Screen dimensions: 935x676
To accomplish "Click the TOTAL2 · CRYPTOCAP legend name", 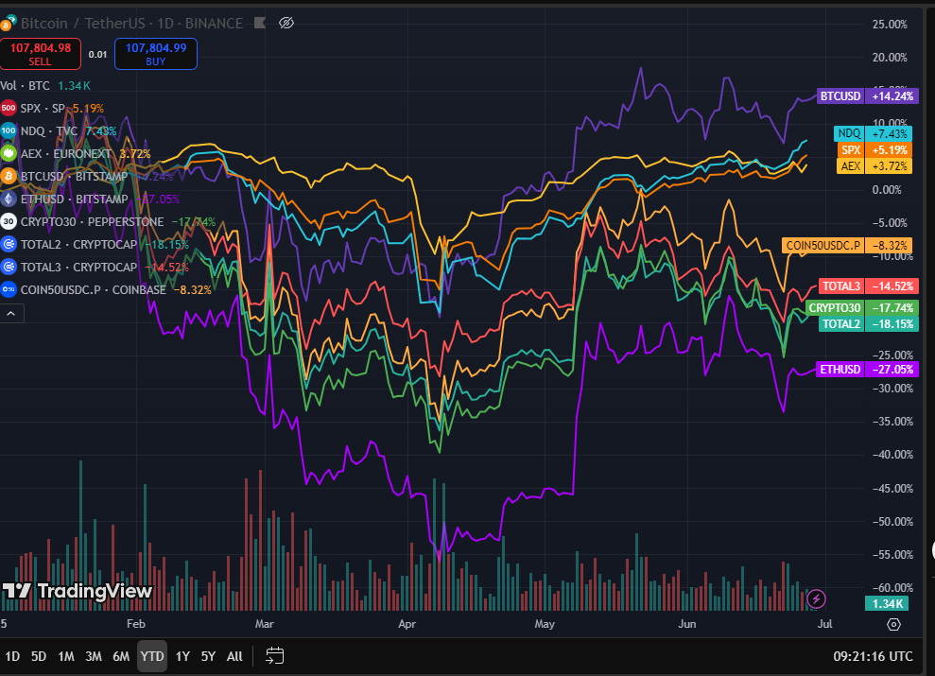I will point(78,245).
